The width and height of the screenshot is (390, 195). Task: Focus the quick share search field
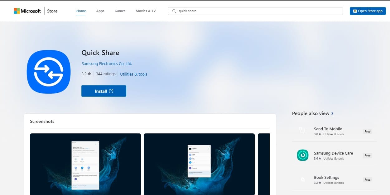(255, 11)
